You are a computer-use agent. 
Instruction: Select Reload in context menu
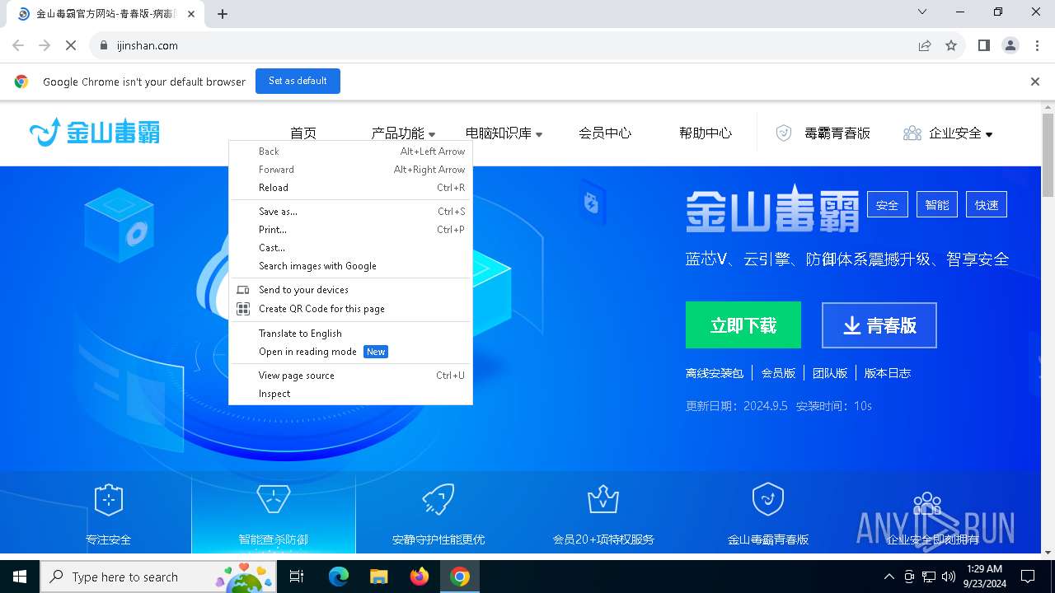(350, 188)
